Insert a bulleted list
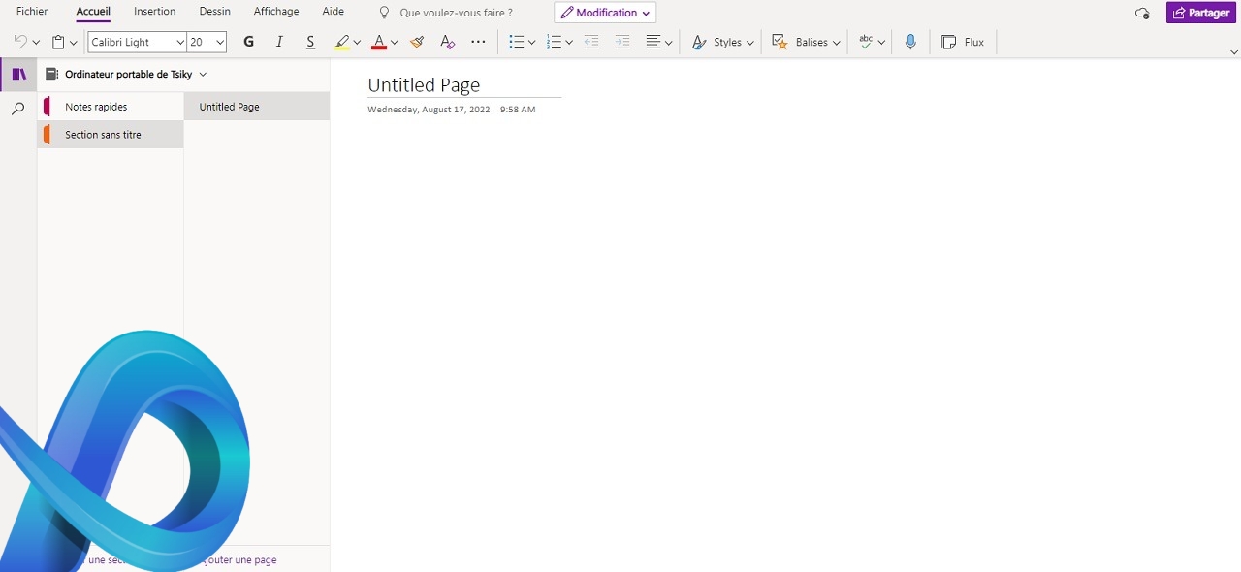 point(517,42)
